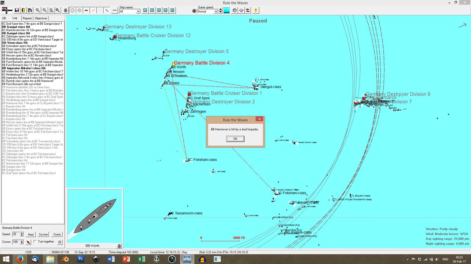The width and height of the screenshot is (471, 264).
Task: Click the weather/horizon view icon
Action: 226,10
